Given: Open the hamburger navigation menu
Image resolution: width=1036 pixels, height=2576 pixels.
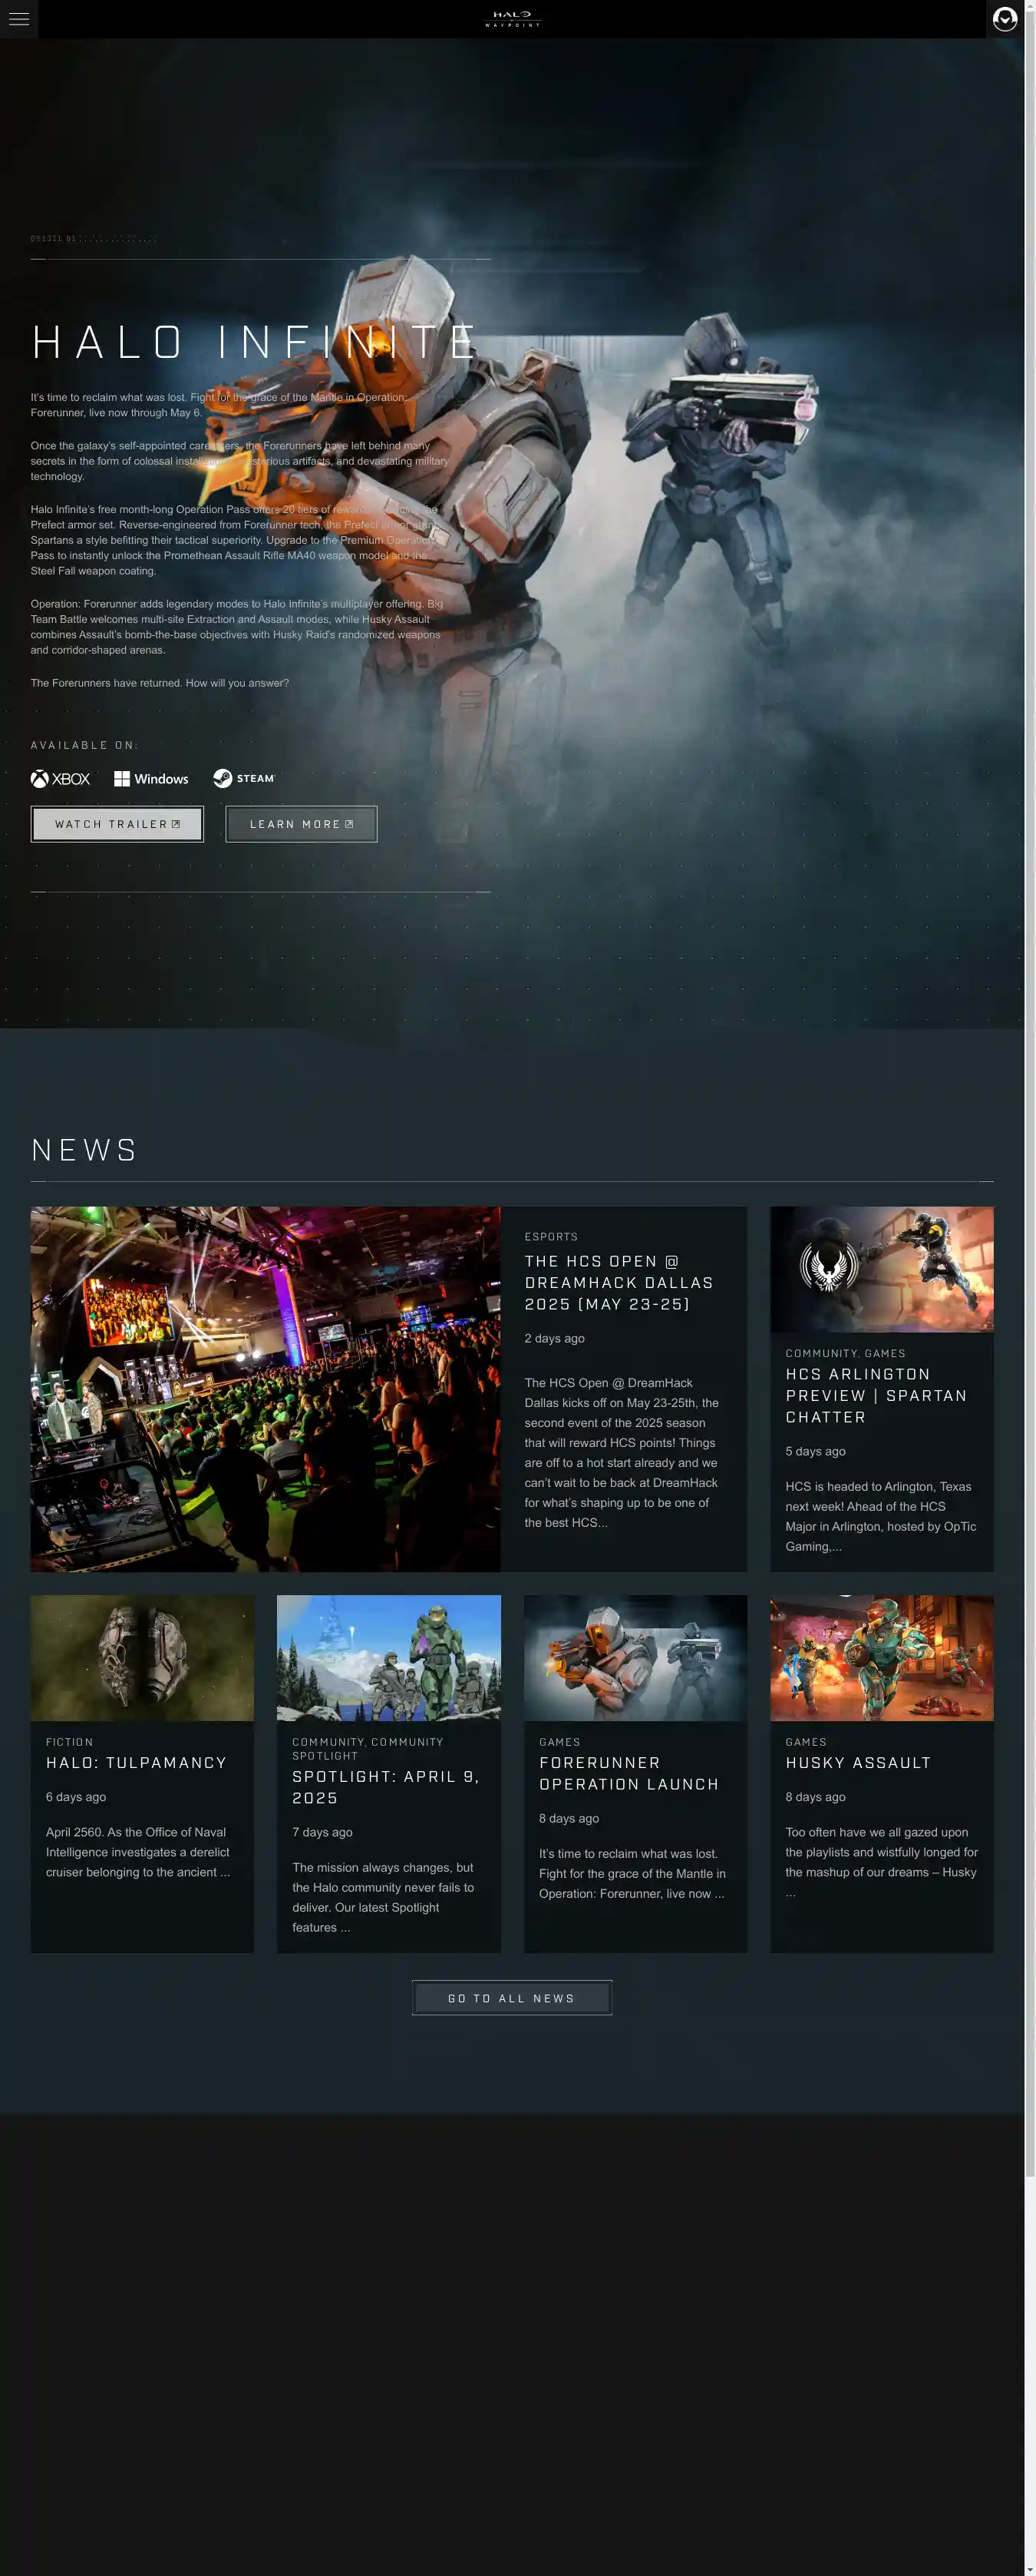Looking at the screenshot, I should point(19,19).
